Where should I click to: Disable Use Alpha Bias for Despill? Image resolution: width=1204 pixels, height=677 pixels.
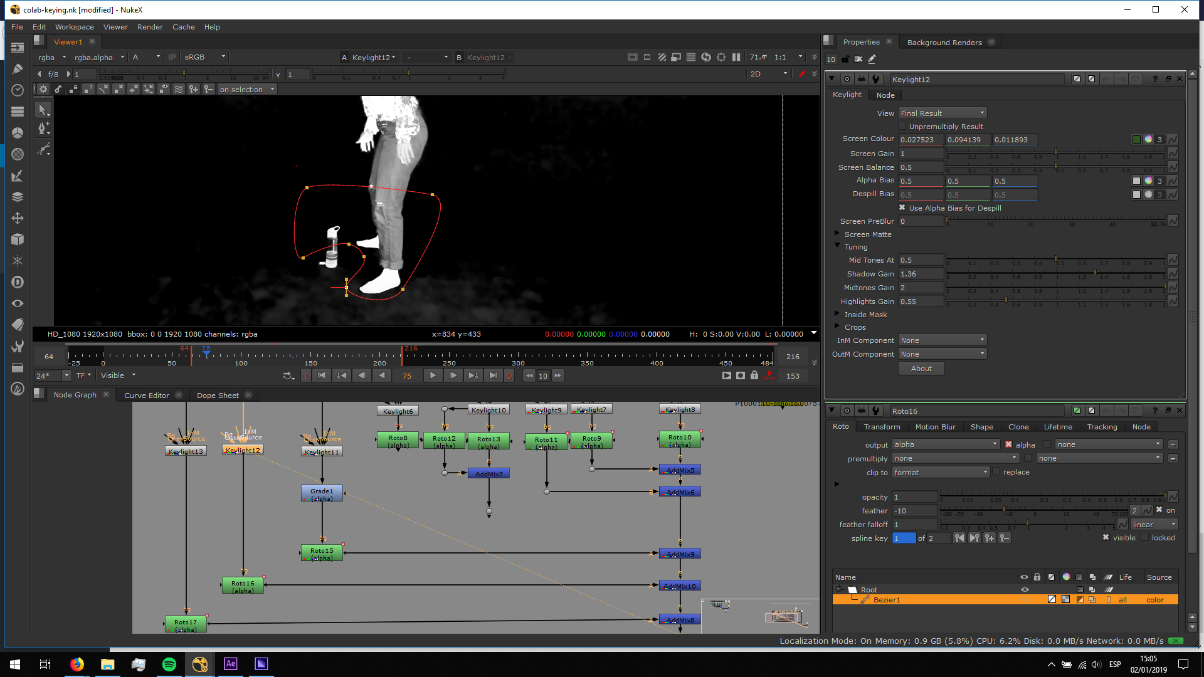point(902,208)
